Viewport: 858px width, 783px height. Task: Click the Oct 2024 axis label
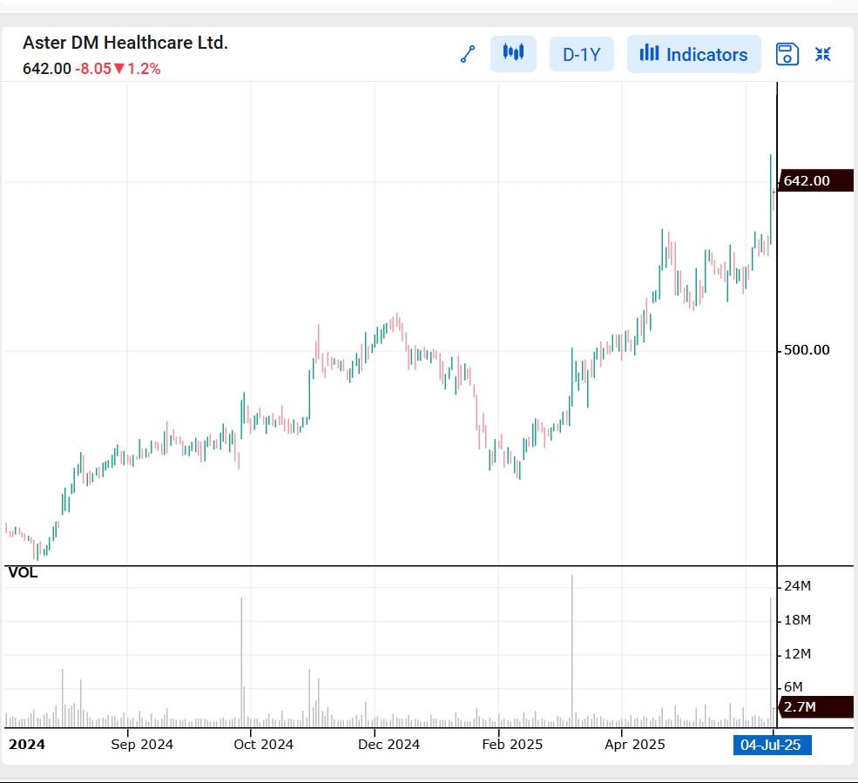coord(263,745)
